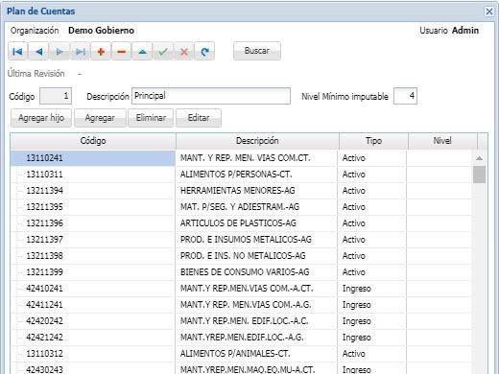Close the Plan de Cuentas window
The height and width of the screenshot is (374, 499).
click(x=489, y=12)
